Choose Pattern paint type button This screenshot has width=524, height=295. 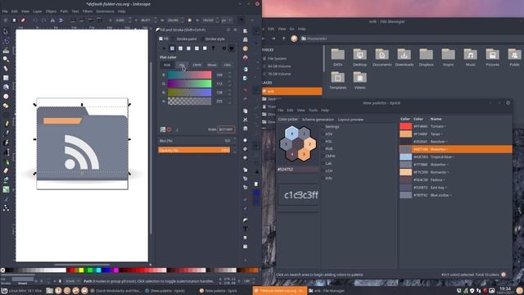click(196, 48)
